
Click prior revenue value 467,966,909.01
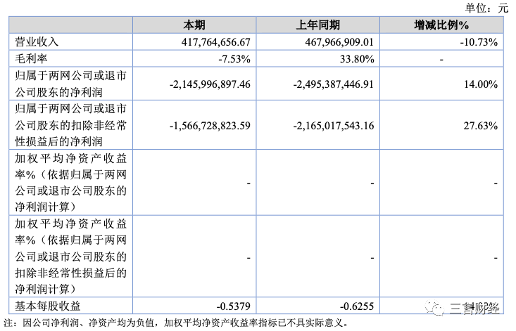pos(339,42)
